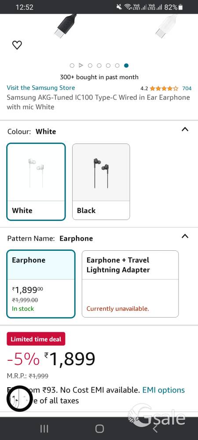
Task: Choose Earphone + Travel Lightning Adapter pattern
Action: click(130, 284)
